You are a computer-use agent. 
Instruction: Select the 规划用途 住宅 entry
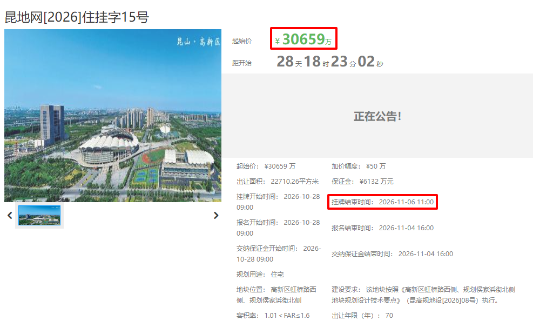click(260, 274)
